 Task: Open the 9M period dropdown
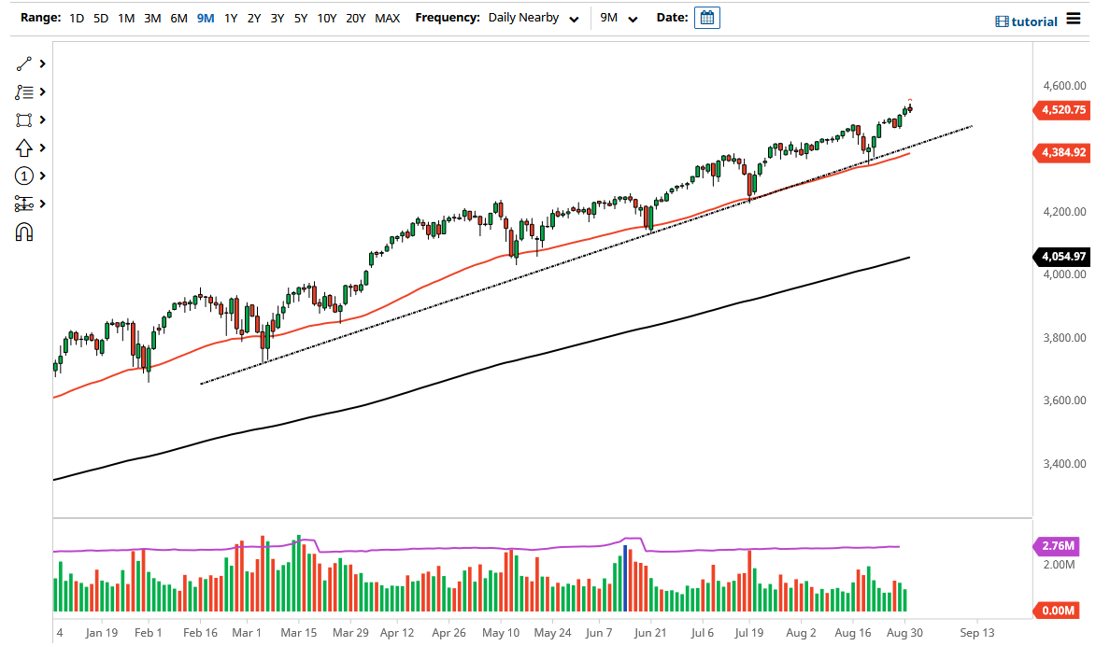619,17
